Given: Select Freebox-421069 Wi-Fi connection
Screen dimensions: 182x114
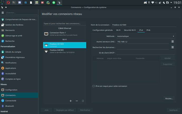Looking at the screenshot, I should click(x=65, y=45).
